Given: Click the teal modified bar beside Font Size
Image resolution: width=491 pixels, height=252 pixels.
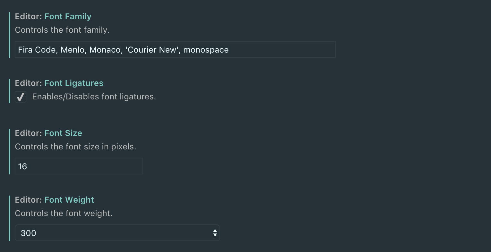Looking at the screenshot, I should pos(10,151).
